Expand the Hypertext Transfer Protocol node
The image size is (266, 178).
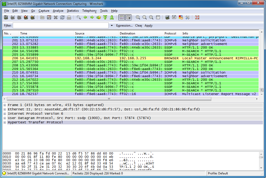point(5,122)
